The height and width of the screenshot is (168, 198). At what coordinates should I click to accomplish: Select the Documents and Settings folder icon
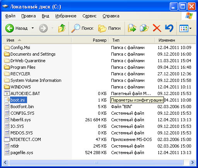click(7, 54)
